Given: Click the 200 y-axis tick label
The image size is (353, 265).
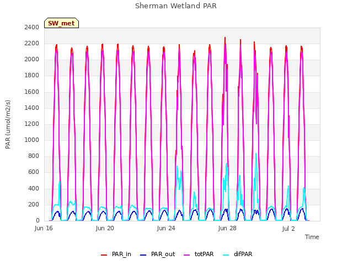Looking at the screenshot, I should (34, 205).
